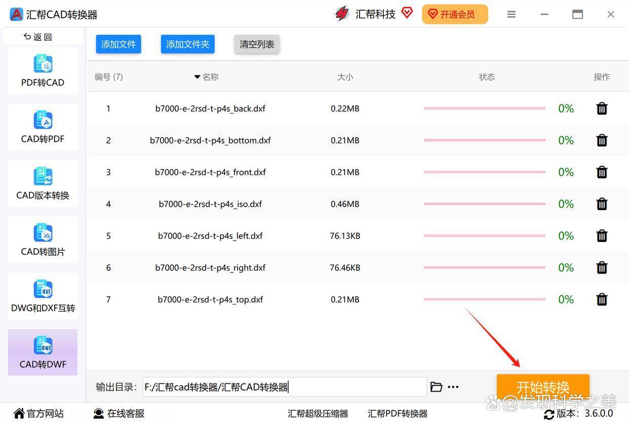Click the 版本: 3.6.0.0 version label
The width and height of the screenshot is (629, 424).
tap(585, 414)
